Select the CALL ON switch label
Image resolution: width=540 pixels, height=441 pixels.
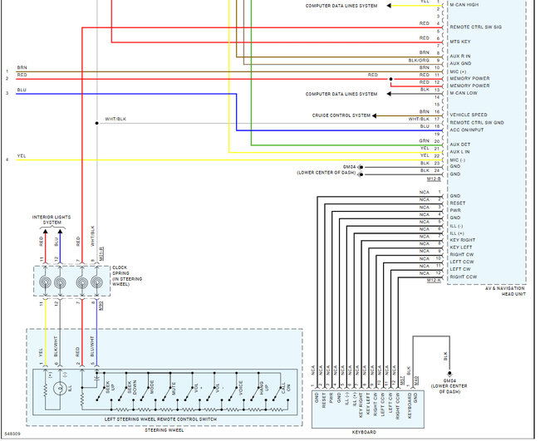tap(286, 388)
